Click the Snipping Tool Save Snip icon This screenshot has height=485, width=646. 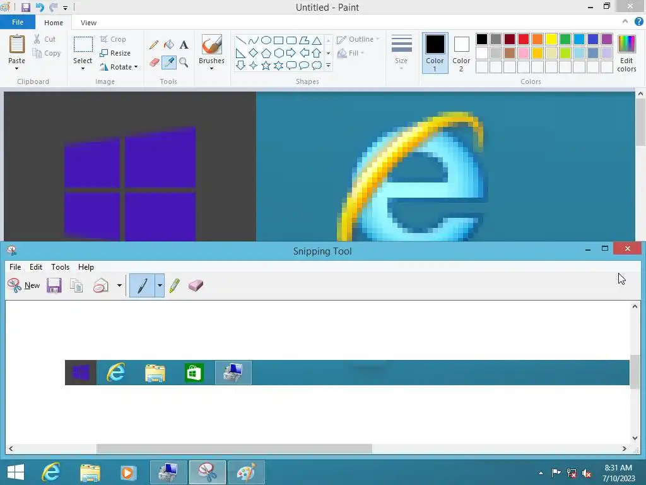point(54,285)
